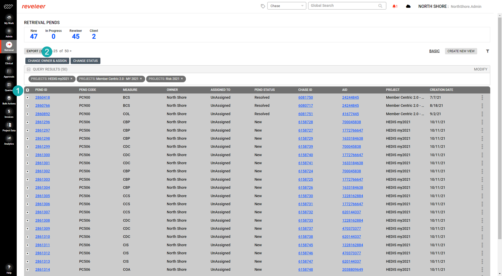Viewport: 502px width, 276px height.
Task: Toggle checkbox for pend 2861297
Action: (27, 131)
